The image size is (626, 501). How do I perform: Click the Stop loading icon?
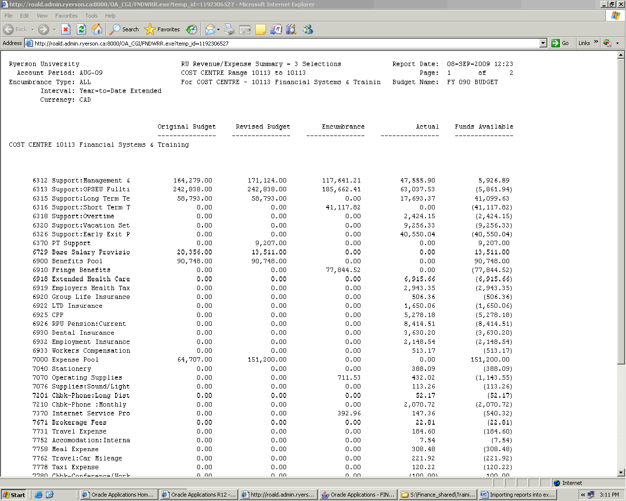click(x=66, y=29)
